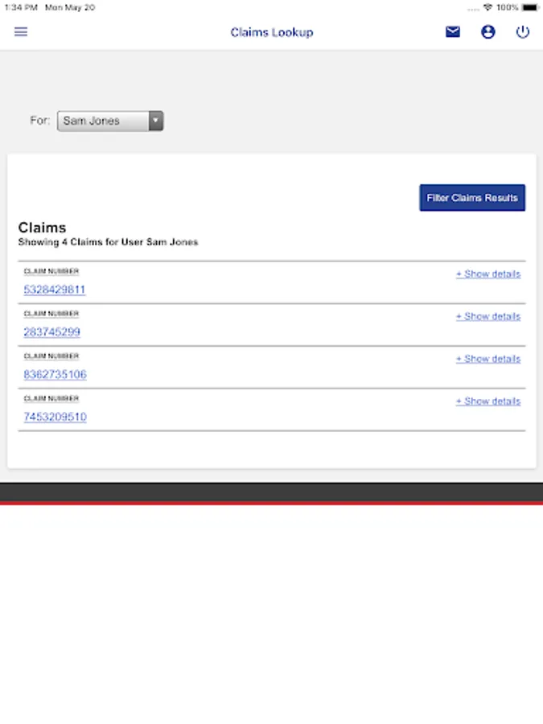Open claim number 7453209510
Screen dimensions: 543x724
tap(55, 417)
